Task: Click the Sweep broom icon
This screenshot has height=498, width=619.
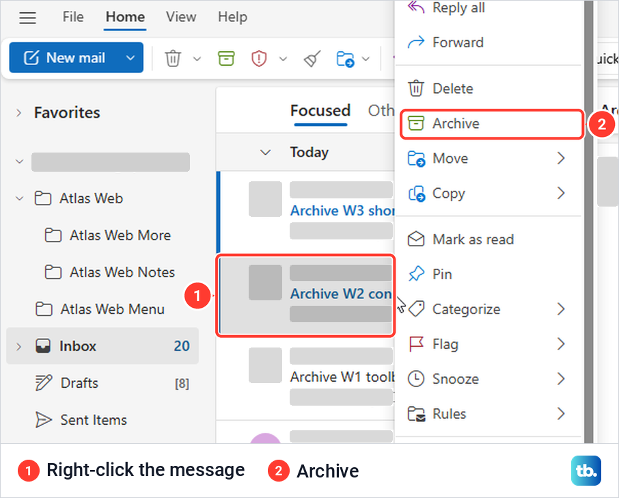Action: coord(312,59)
